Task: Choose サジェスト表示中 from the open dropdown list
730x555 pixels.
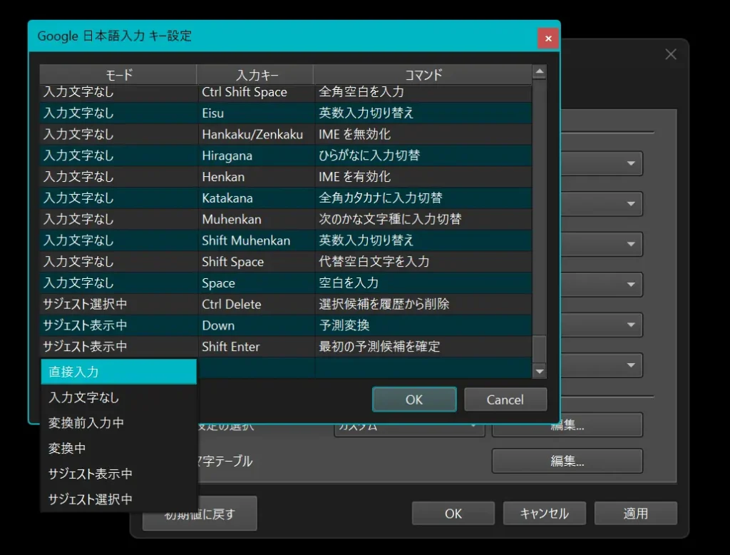Action: point(119,474)
